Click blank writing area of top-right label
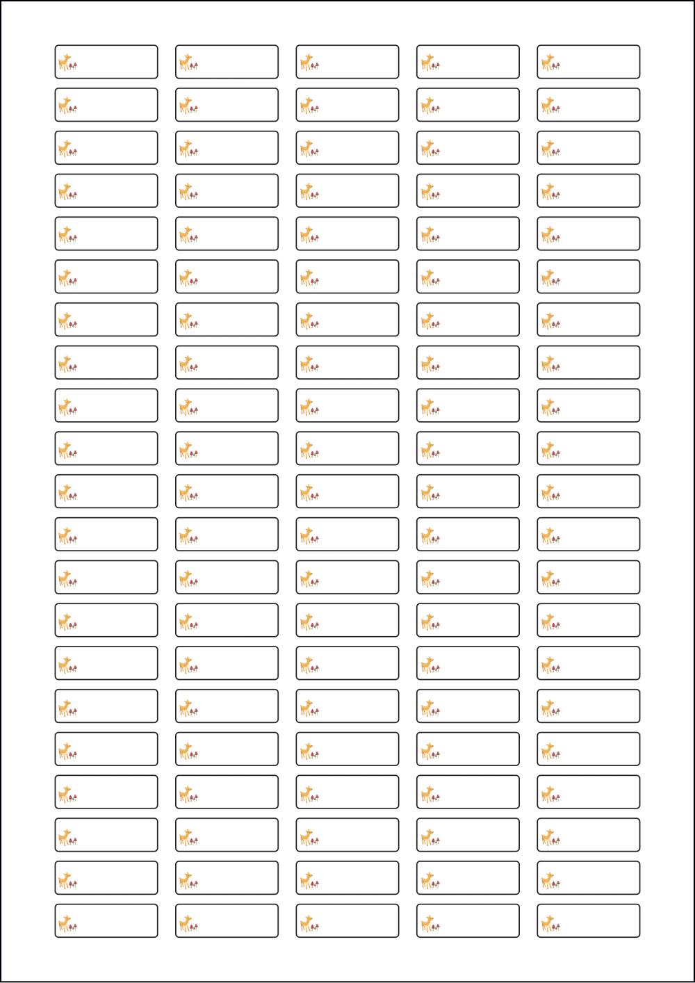695x983 pixels. pyautogui.click(x=598, y=62)
